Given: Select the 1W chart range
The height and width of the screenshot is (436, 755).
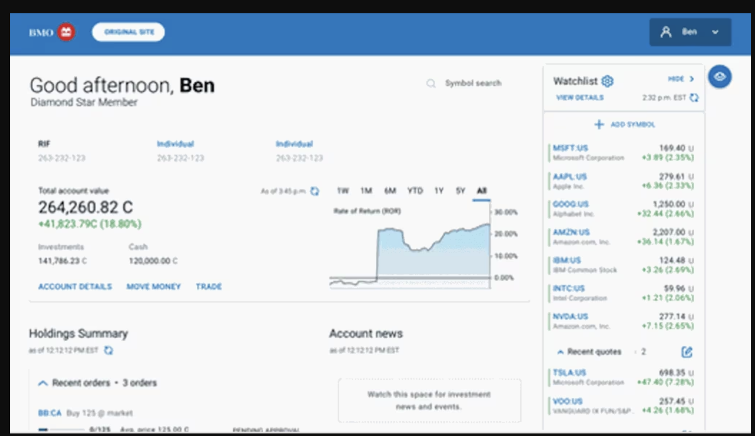Looking at the screenshot, I should 343,191.
